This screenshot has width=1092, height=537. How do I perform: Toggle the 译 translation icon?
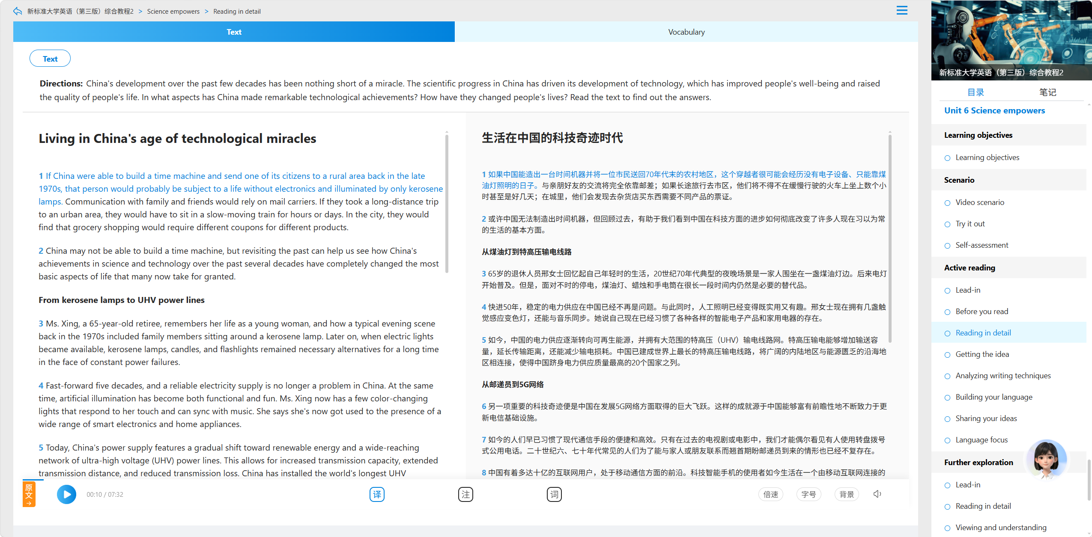point(377,494)
